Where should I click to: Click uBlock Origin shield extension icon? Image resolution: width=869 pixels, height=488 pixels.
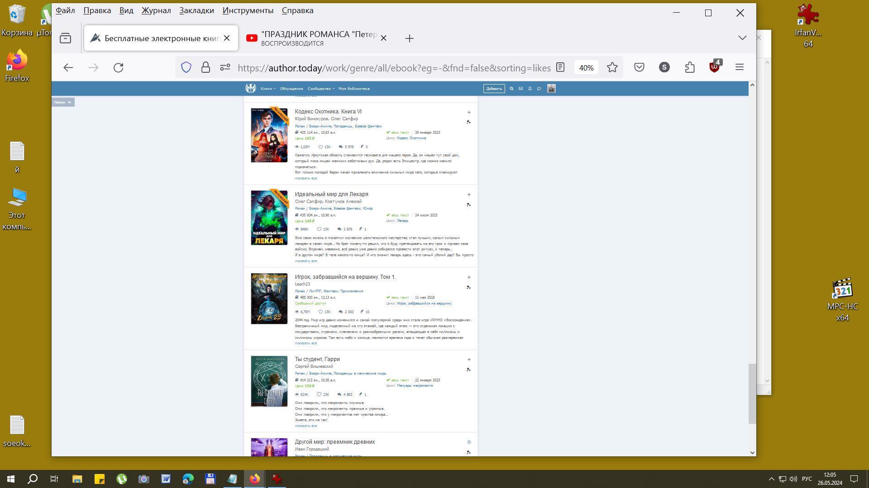click(x=714, y=67)
